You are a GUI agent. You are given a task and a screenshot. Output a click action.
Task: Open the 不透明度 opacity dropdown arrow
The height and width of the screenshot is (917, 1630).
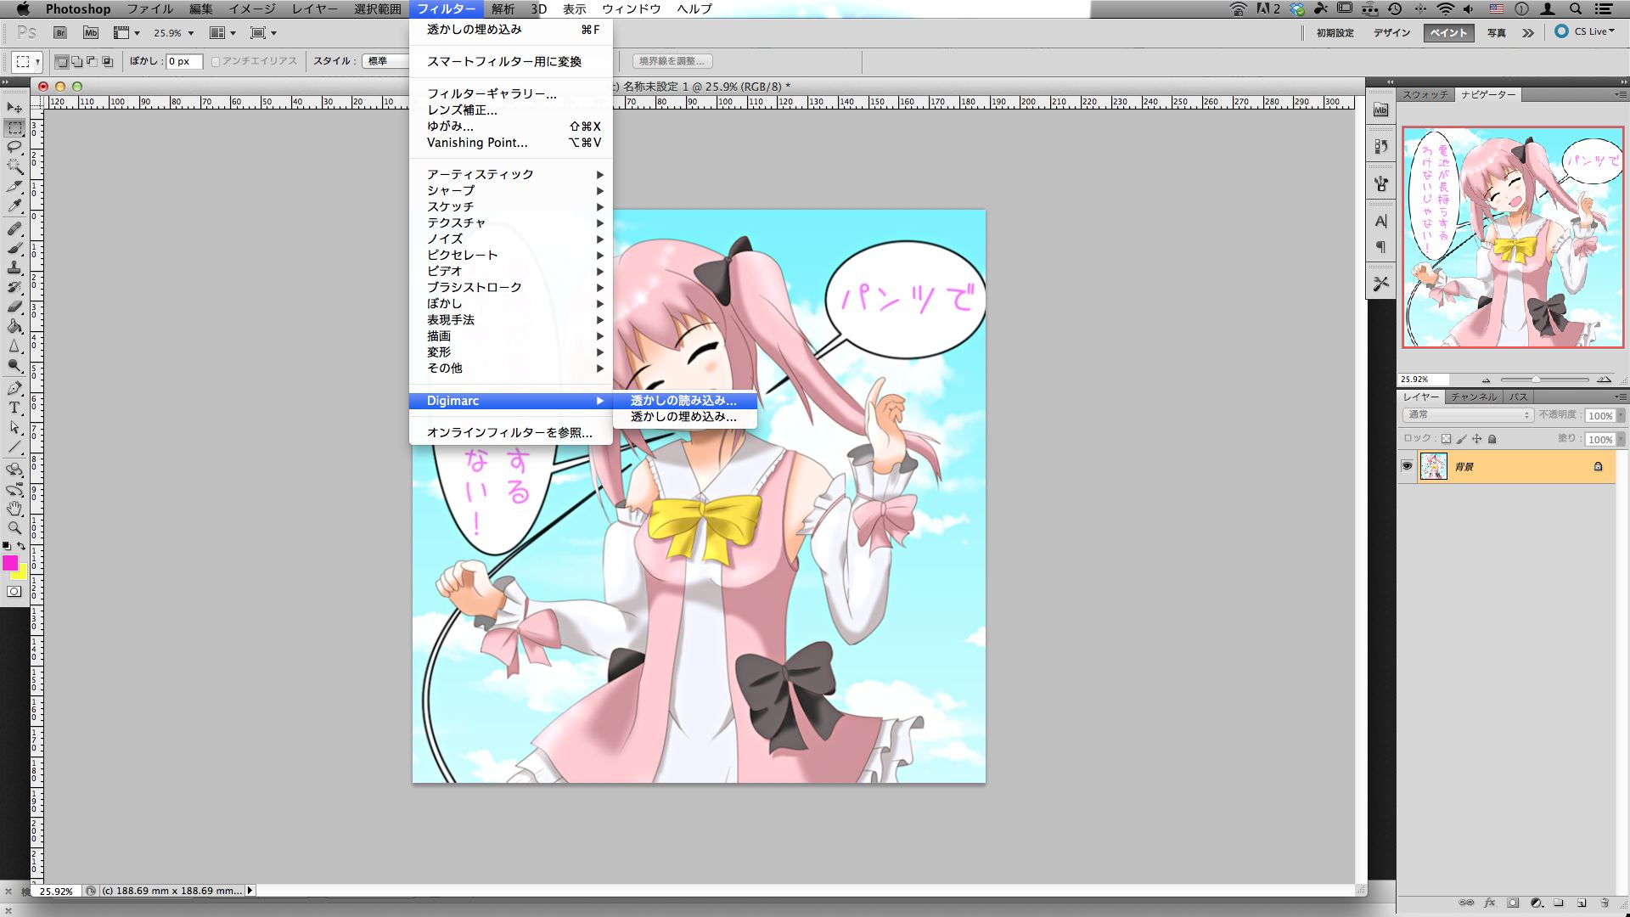1620,415
